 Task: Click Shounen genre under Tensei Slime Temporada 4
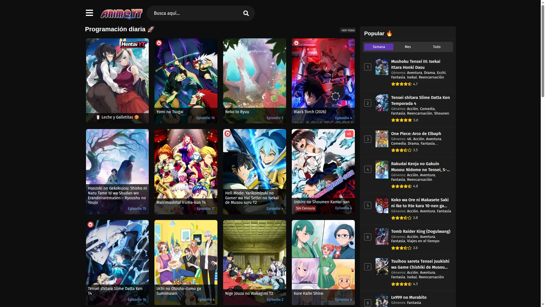pos(441,113)
